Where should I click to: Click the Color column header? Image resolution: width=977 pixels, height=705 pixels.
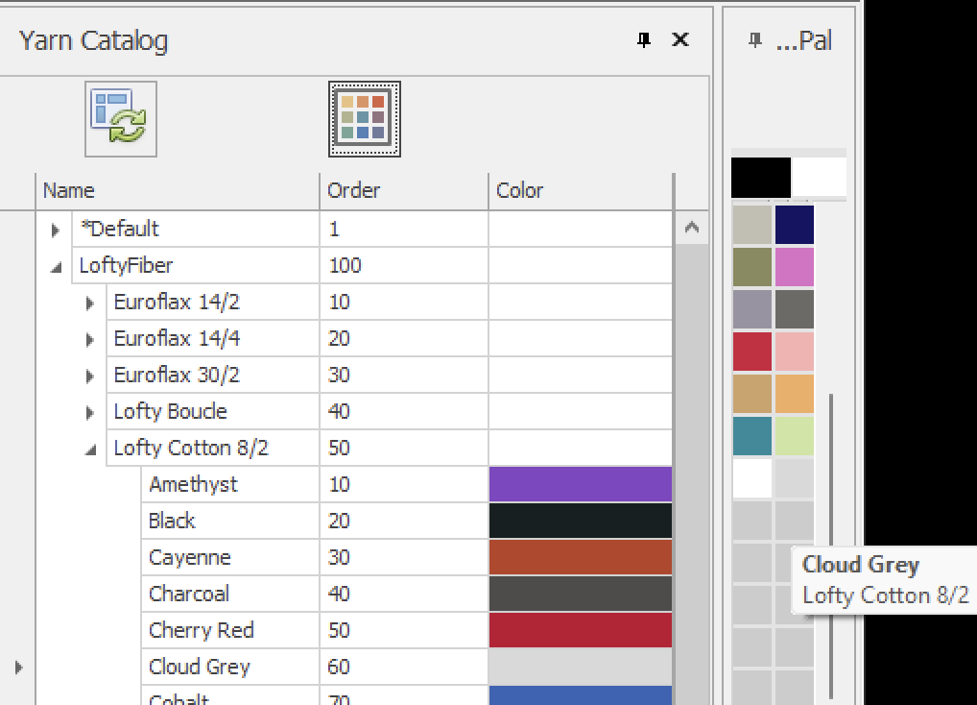581,190
